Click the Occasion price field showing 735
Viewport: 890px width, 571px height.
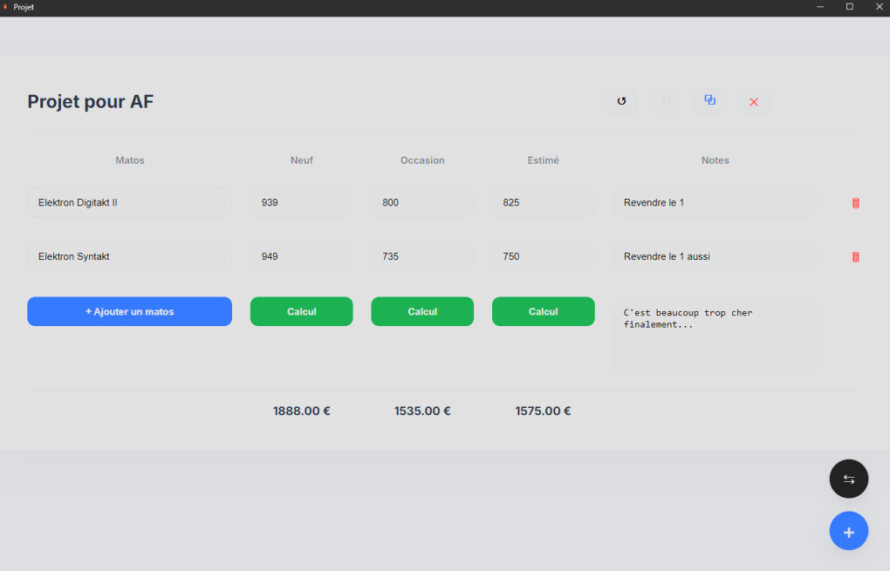(422, 256)
